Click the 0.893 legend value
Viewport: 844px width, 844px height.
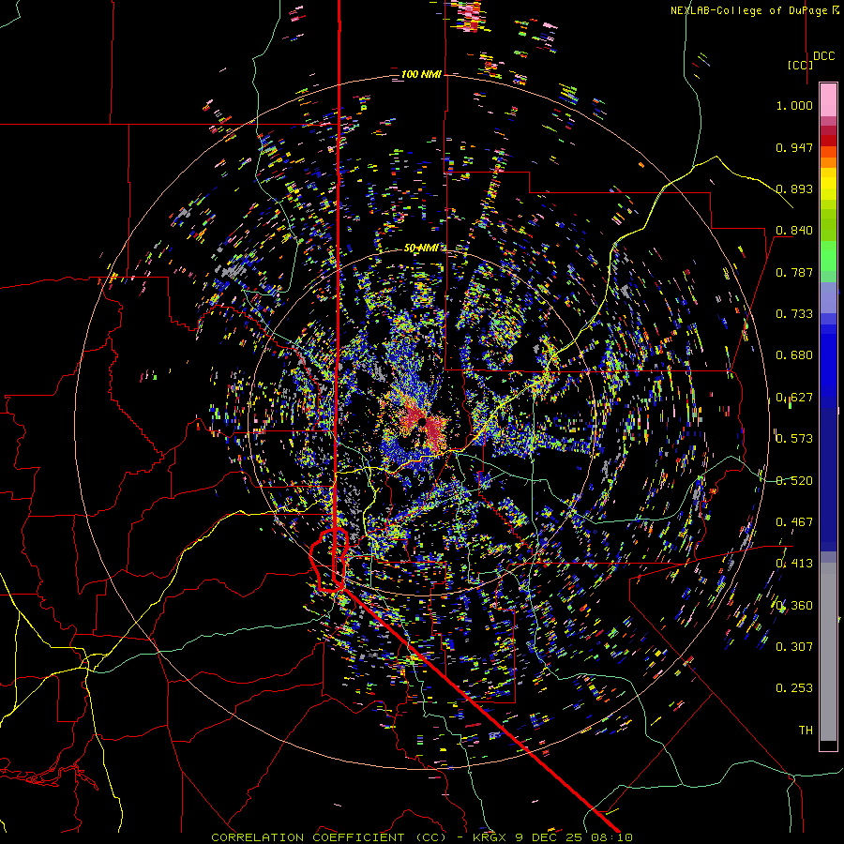[794, 188]
